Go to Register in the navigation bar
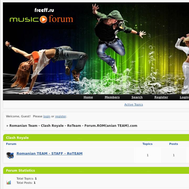 161,97
